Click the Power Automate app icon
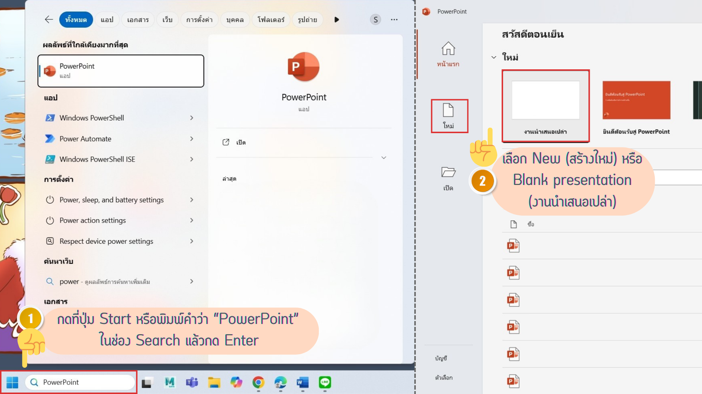 click(50, 139)
